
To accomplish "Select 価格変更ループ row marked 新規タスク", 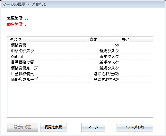I will 80,68.
